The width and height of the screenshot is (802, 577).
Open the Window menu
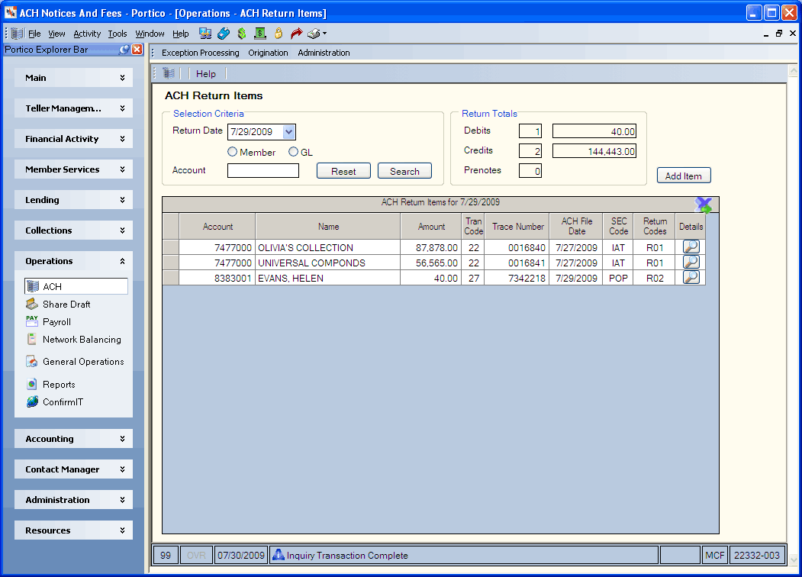(x=150, y=34)
